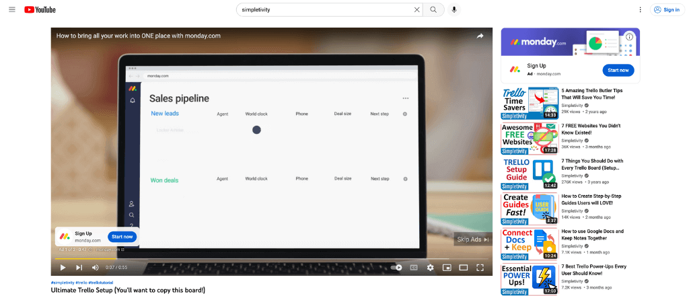Image resolution: width=689 pixels, height=296 pixels.
Task: Click Simpletivity channel under FREE Websites video
Action: pyautogui.click(x=572, y=141)
